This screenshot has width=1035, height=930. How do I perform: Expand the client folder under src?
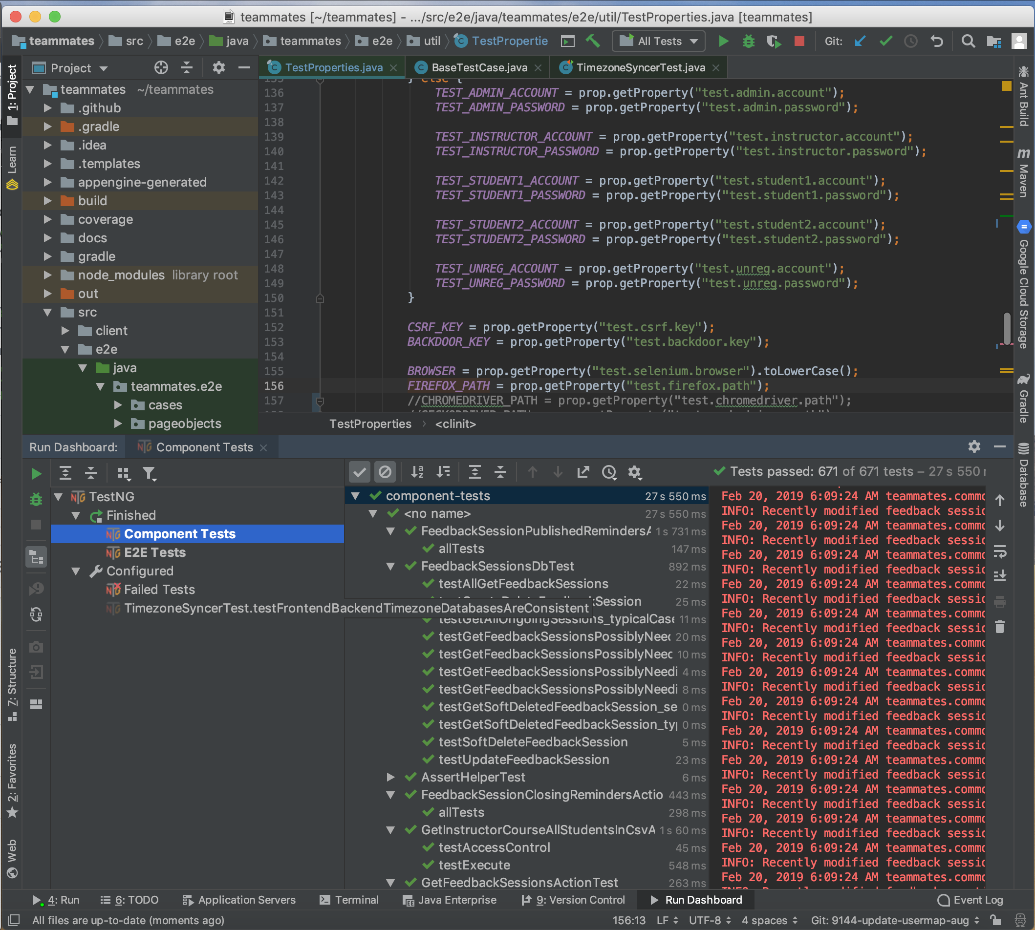pyautogui.click(x=65, y=331)
